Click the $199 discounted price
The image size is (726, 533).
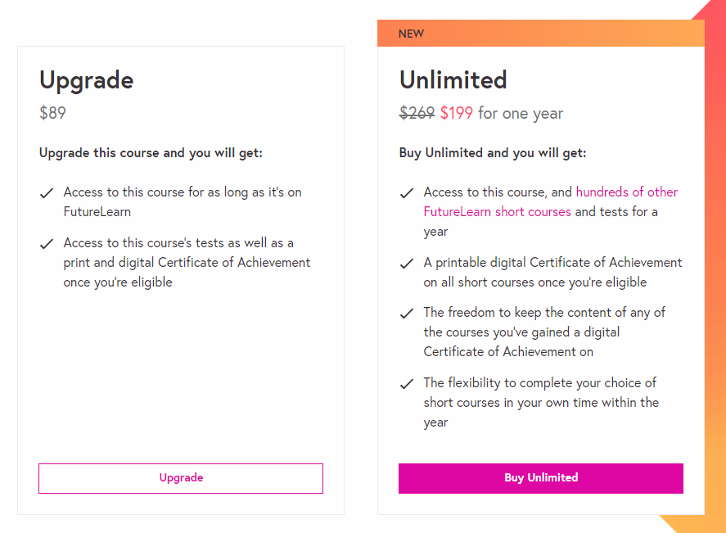tap(457, 113)
